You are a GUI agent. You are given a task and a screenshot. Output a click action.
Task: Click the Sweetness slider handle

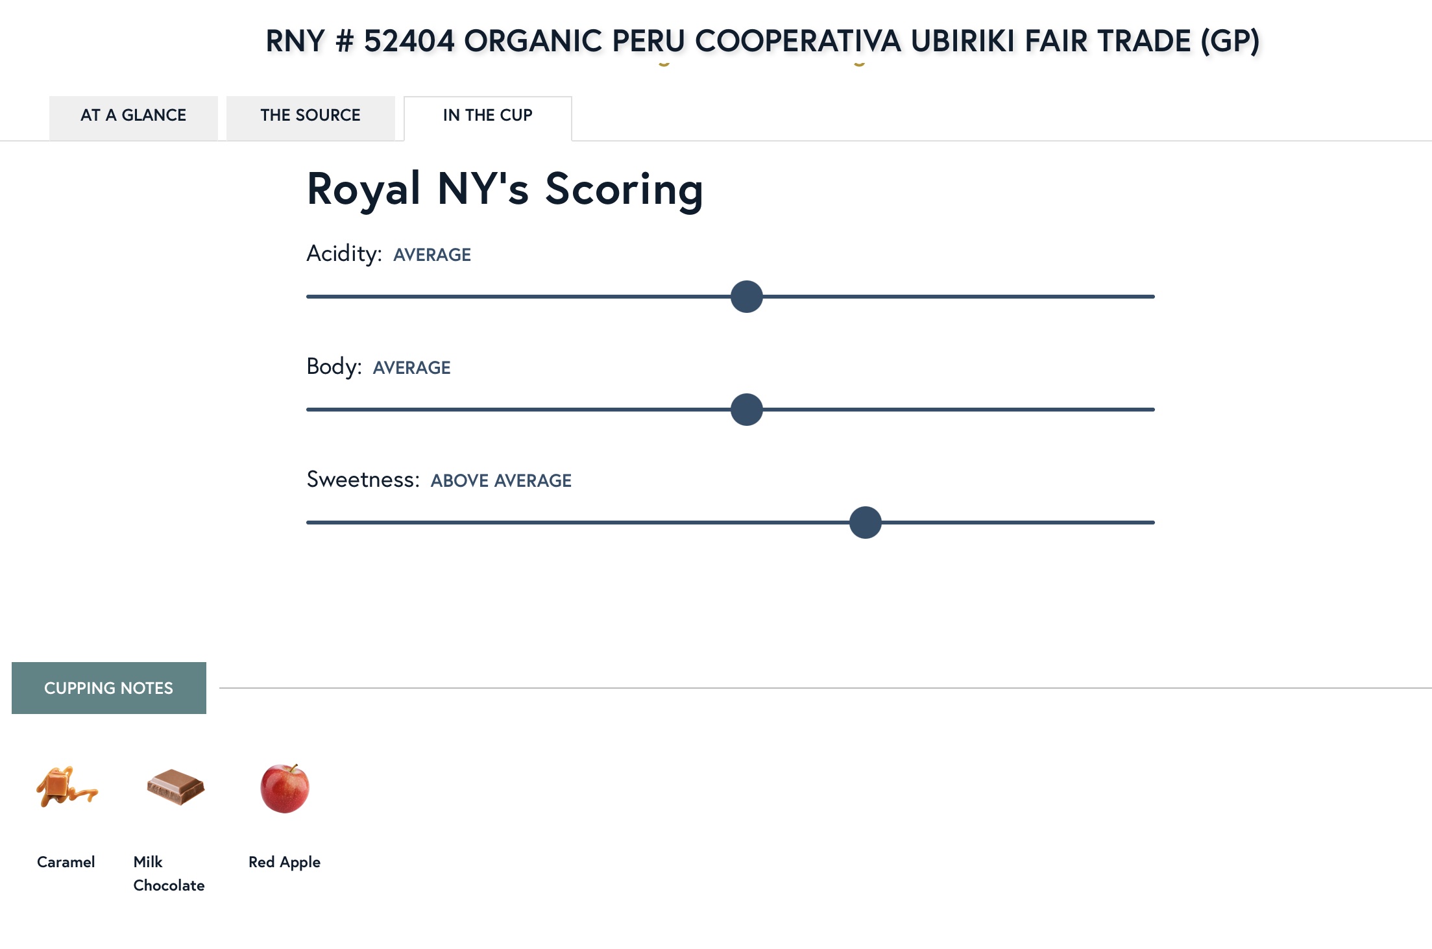tap(866, 523)
